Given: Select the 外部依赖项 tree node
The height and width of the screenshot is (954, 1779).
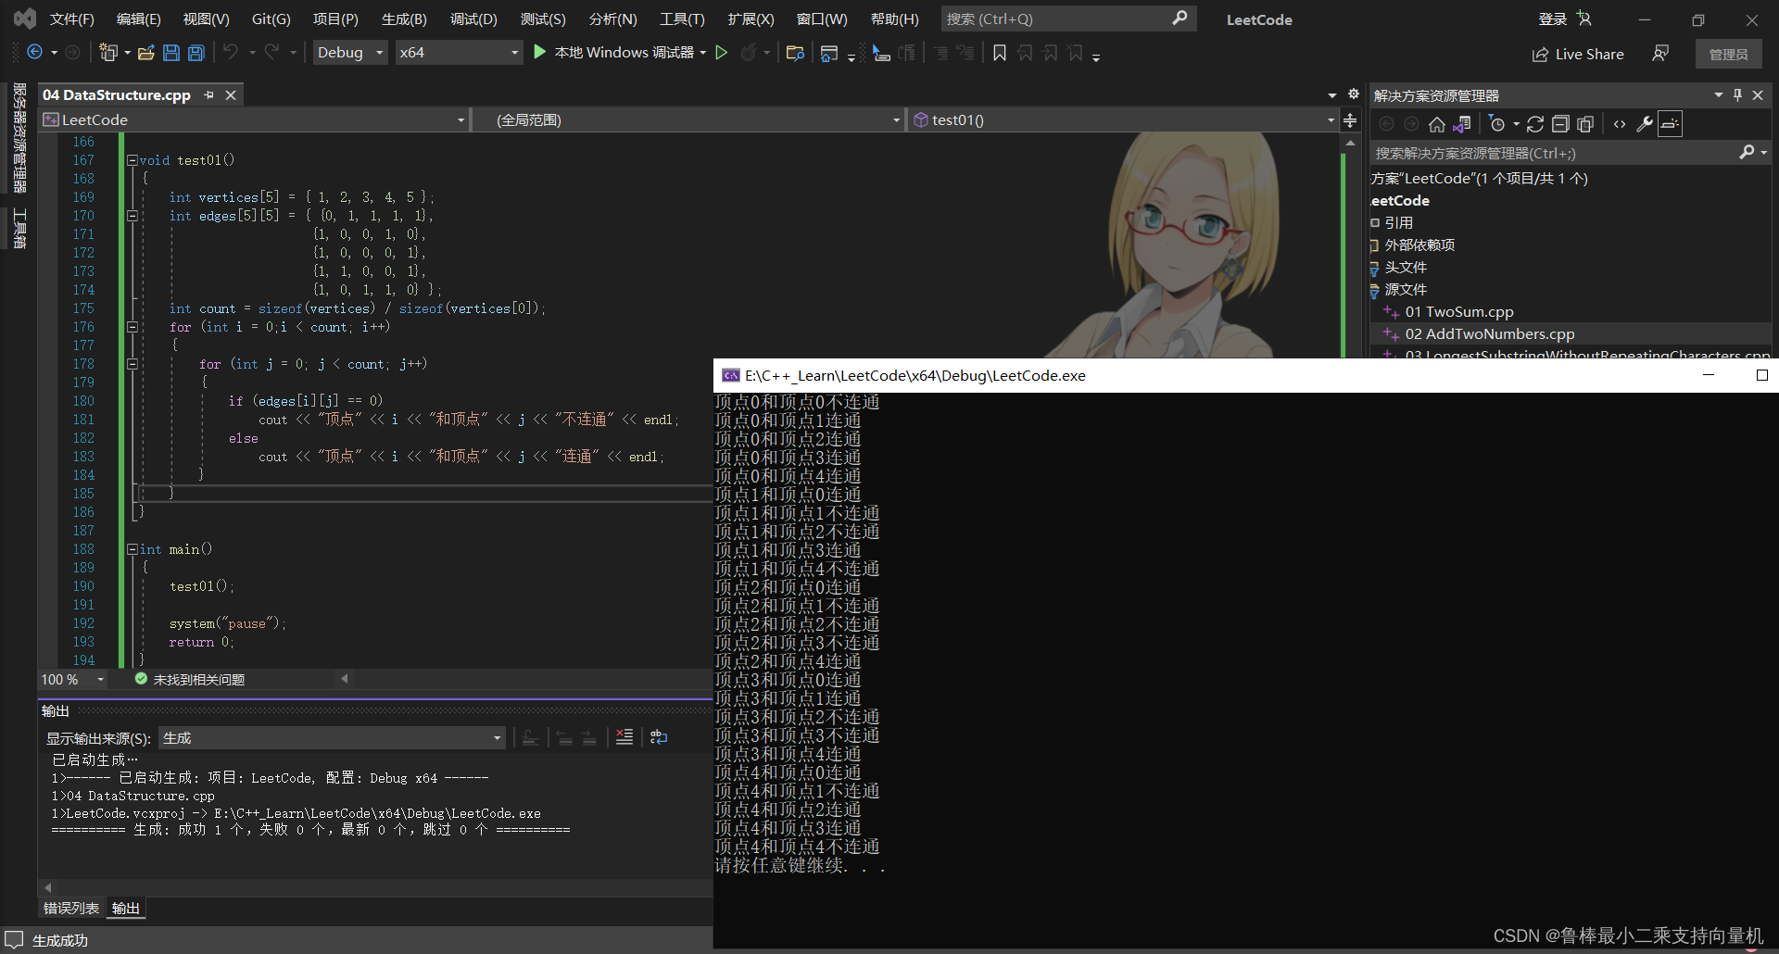Looking at the screenshot, I should (1419, 245).
